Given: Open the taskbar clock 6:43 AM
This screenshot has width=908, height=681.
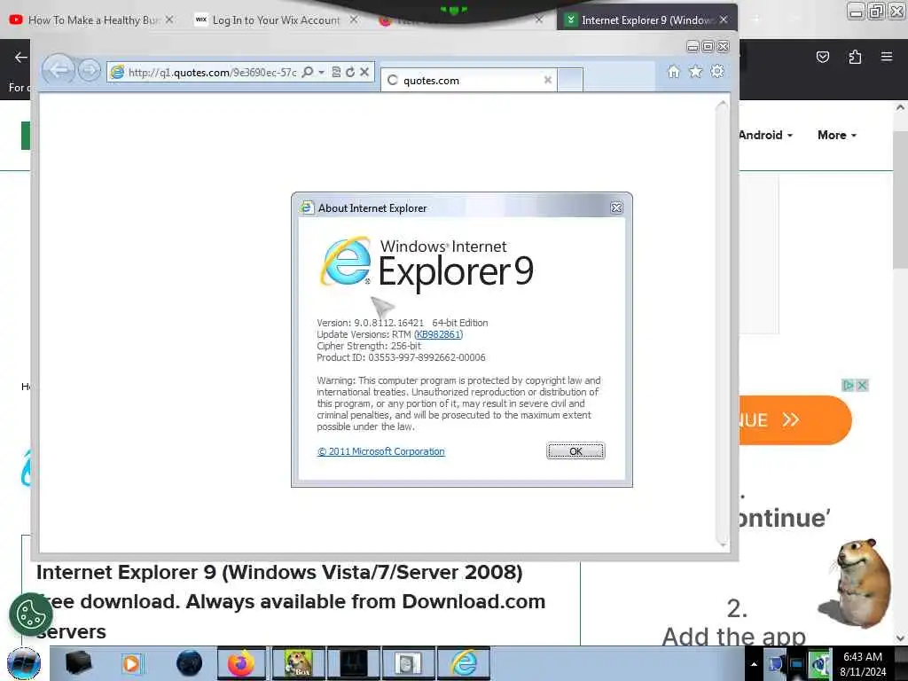Looking at the screenshot, I should 863,664.
